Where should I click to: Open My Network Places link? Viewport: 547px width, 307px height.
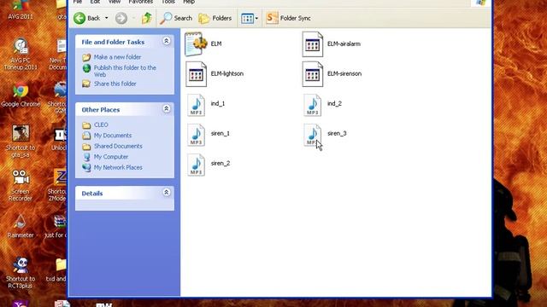pos(118,167)
